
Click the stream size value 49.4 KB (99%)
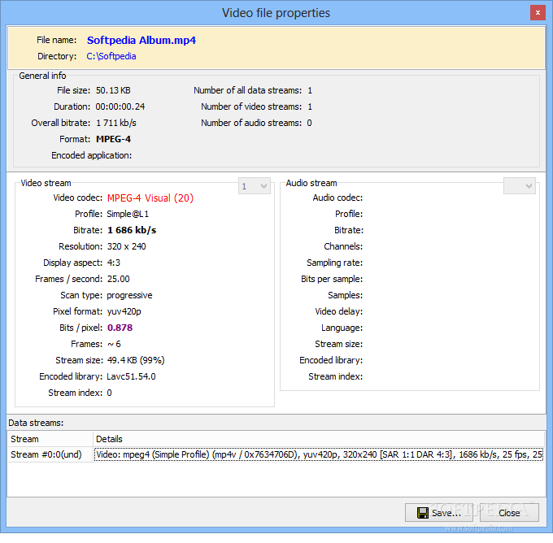[136, 360]
